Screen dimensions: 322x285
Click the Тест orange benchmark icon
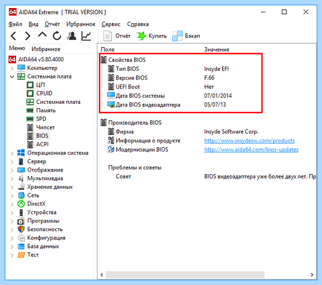pos(21,255)
